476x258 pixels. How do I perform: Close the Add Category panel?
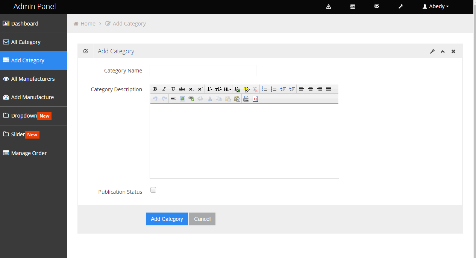(x=453, y=51)
